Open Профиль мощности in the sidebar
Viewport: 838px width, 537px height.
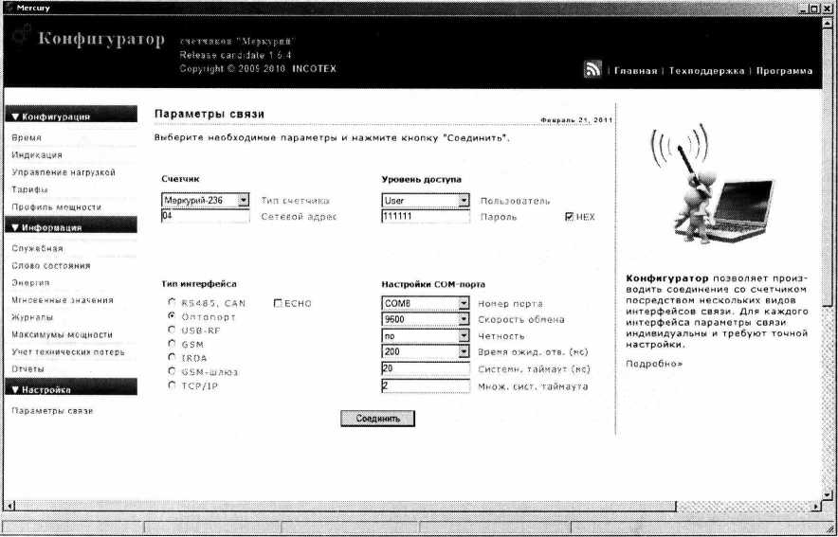[56, 206]
